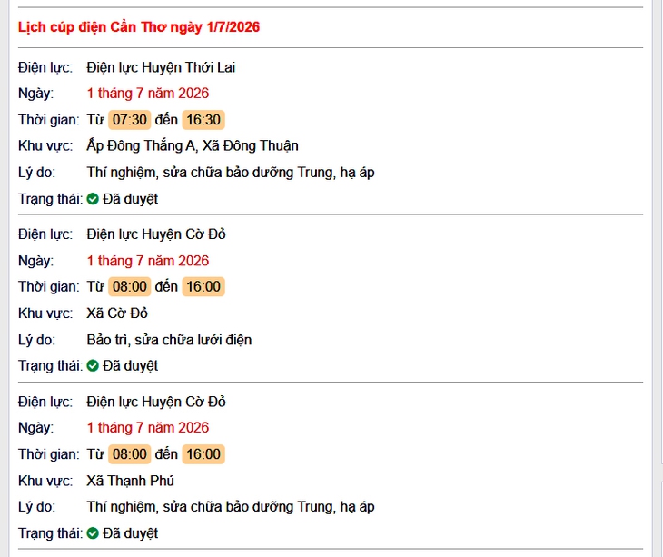
Task: Click red date in Xã Thạnh Phú entry
Action: [x=147, y=428]
